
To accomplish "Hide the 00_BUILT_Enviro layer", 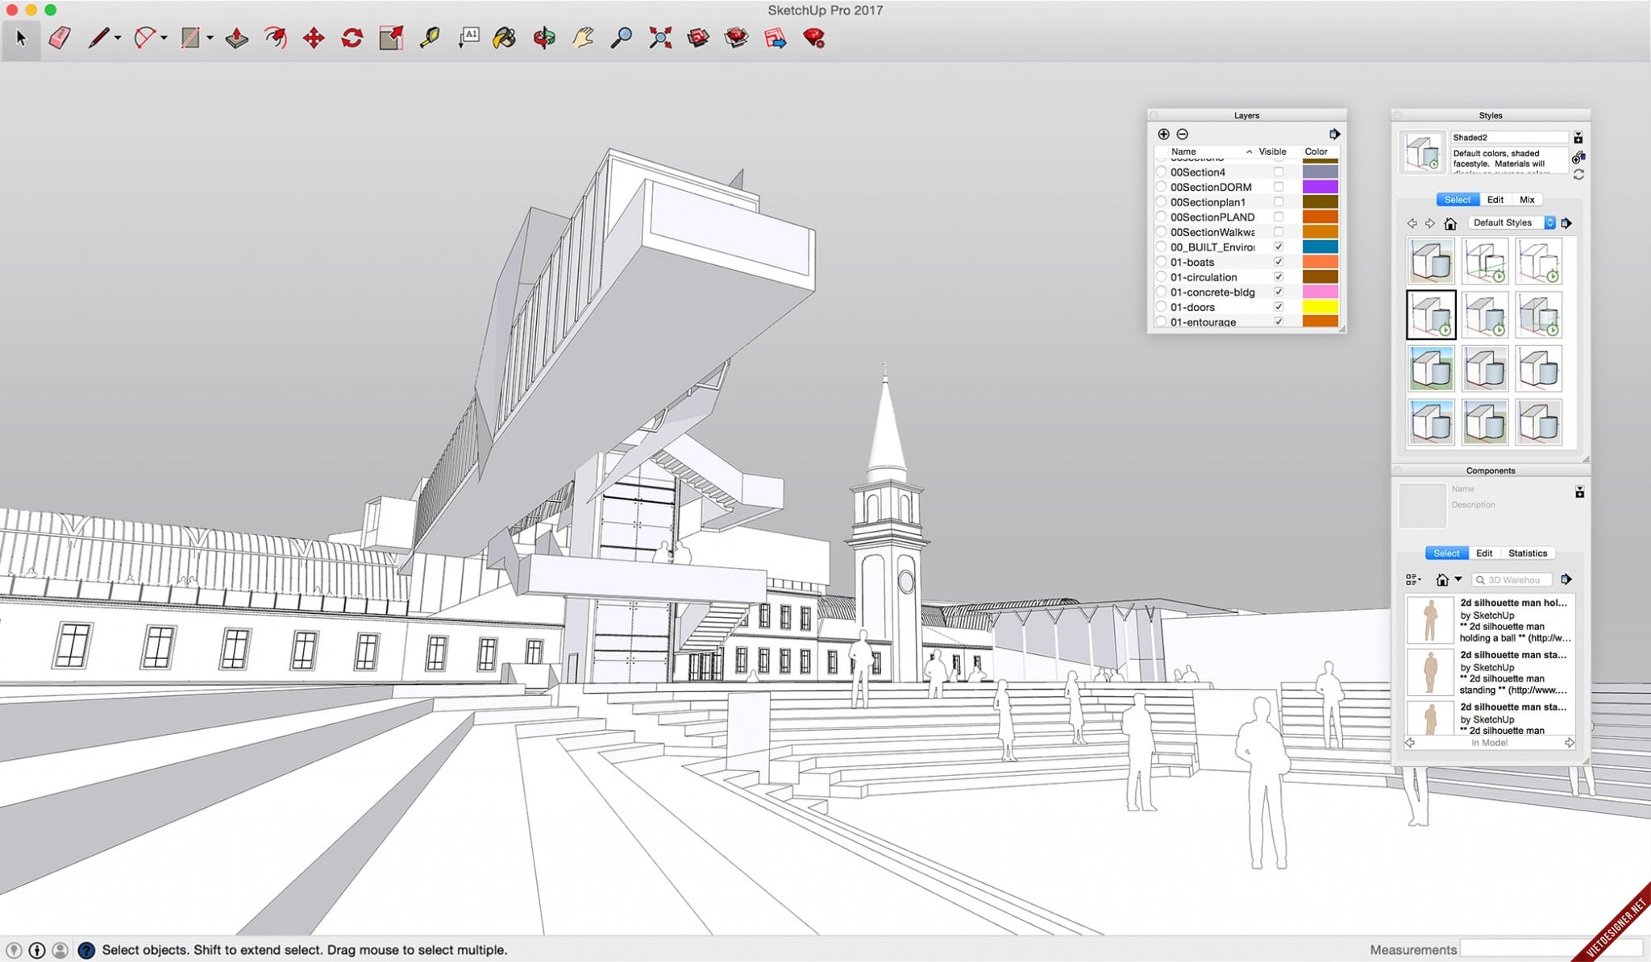I will (1278, 247).
